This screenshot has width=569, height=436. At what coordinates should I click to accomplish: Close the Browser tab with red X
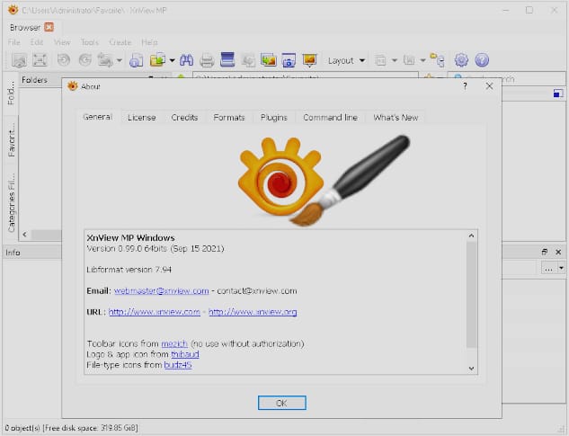[49, 27]
